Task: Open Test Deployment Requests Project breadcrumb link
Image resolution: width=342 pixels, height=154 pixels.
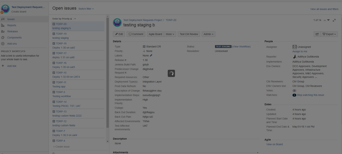Action: click(143, 20)
